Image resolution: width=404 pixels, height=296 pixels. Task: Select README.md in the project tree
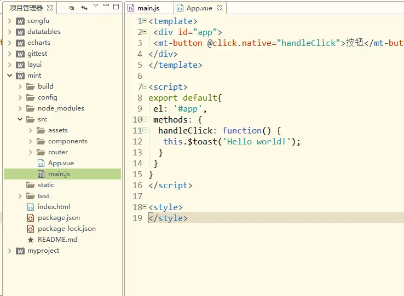point(57,240)
